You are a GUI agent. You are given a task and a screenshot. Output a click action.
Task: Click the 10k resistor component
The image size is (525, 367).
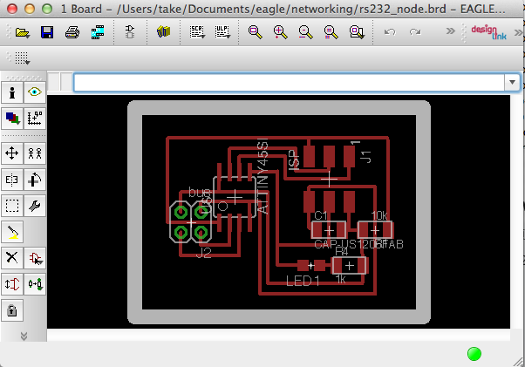click(375, 230)
